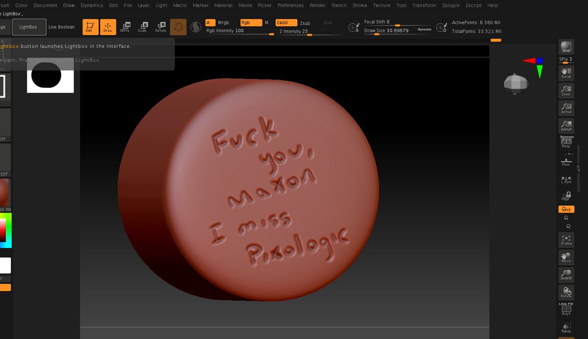Viewport: 588px width, 339px height.
Task: Click the BPR render button
Action: point(566,47)
